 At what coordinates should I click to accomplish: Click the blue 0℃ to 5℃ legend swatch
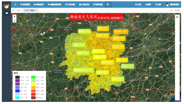[18, 91]
